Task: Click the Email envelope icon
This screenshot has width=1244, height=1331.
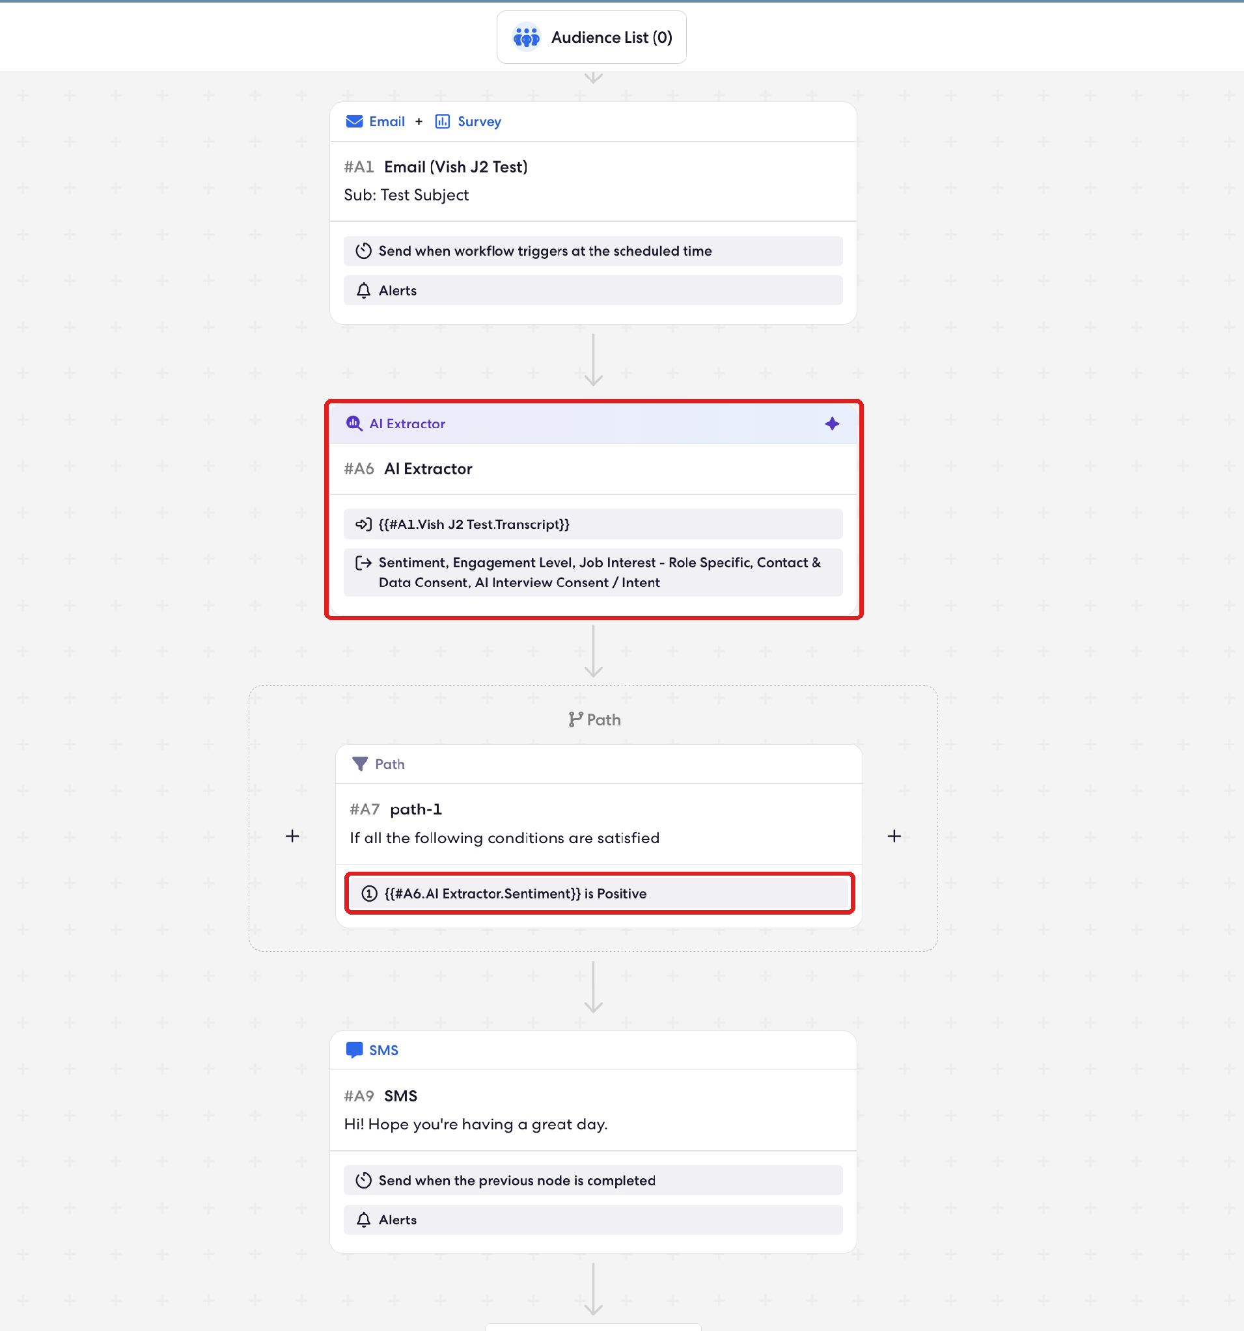Action: tap(354, 122)
